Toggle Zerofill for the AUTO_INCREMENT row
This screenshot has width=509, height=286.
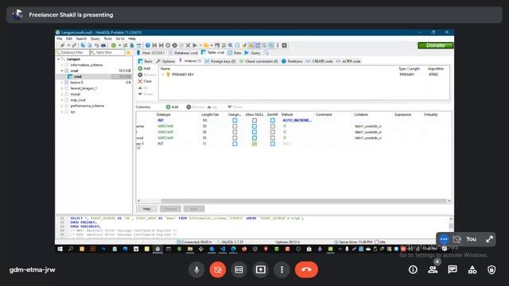(273, 120)
